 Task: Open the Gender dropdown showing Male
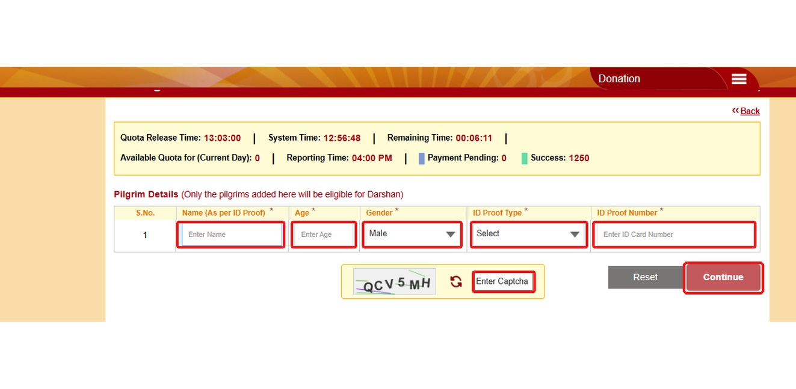tap(412, 234)
